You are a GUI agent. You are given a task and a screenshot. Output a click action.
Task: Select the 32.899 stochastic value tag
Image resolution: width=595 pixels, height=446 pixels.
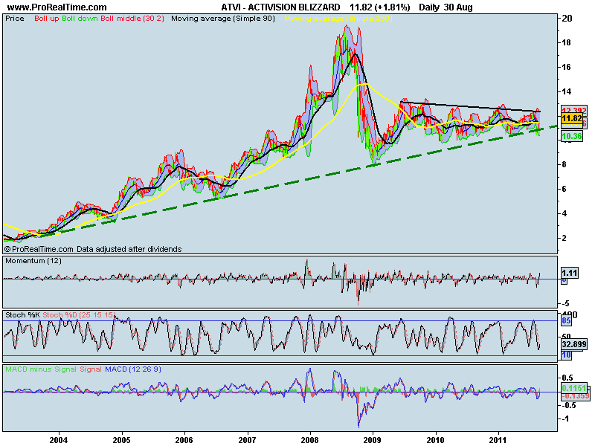point(573,344)
